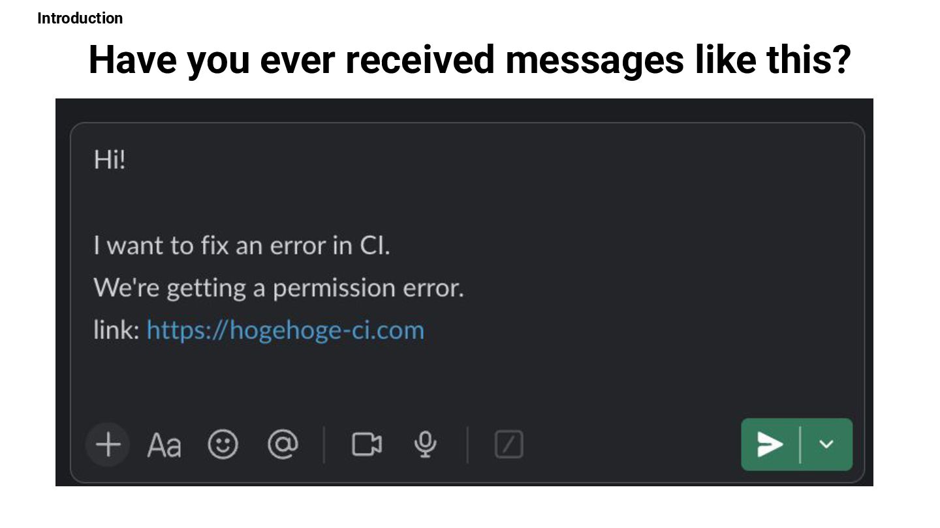This screenshot has height=528, width=940.
Task: Open the emoji picker smiley
Action: [223, 445]
